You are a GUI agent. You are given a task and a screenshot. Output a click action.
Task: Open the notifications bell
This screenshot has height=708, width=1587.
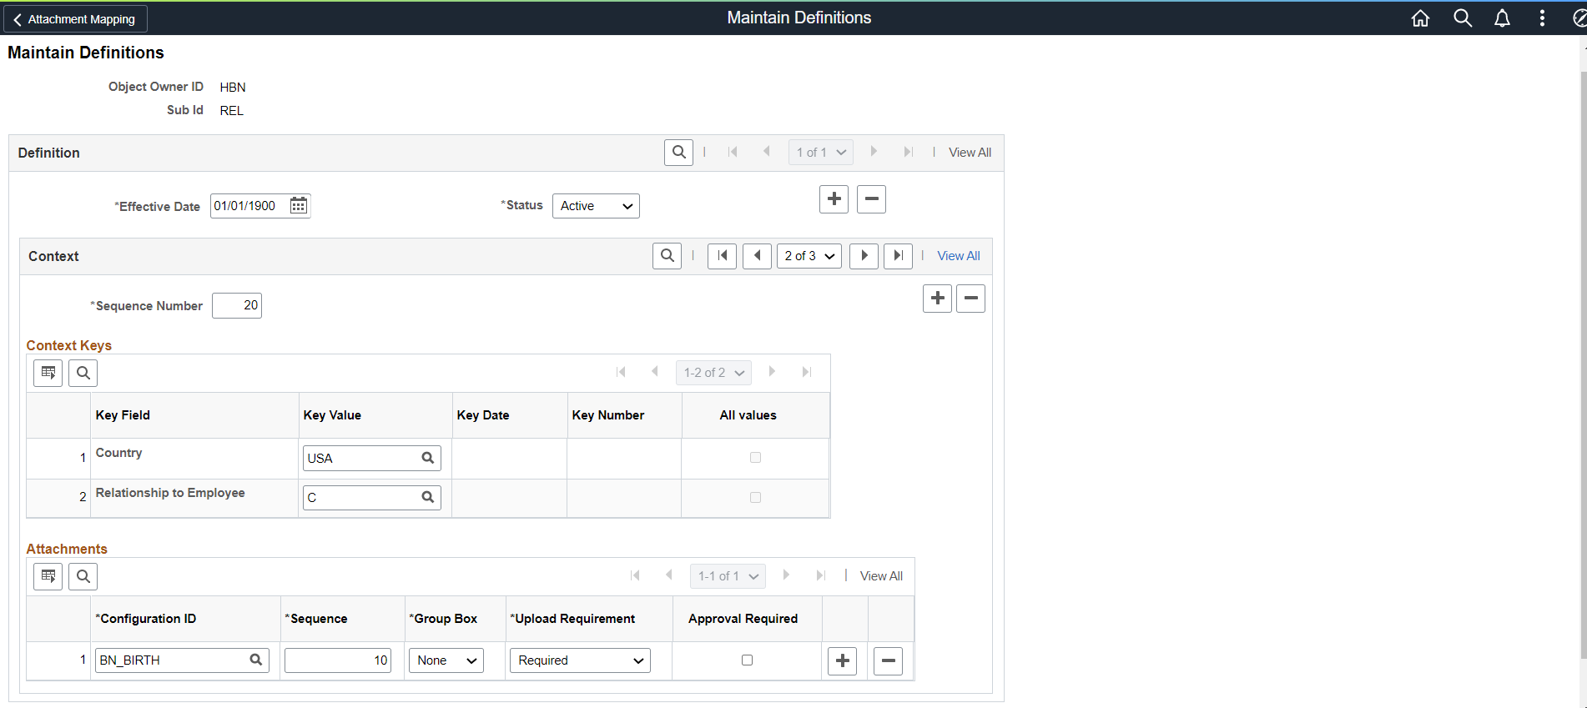pyautogui.click(x=1502, y=18)
